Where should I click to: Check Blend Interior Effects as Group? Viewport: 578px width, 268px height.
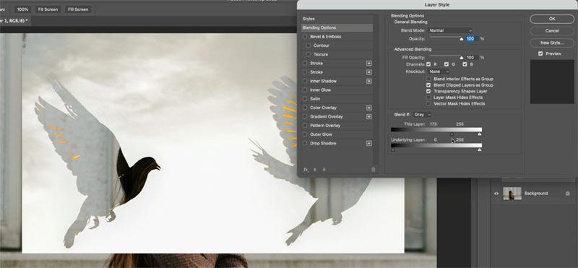click(x=428, y=79)
